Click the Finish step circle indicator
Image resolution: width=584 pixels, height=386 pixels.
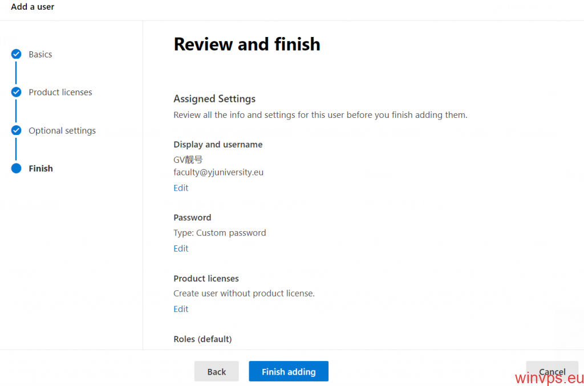16,169
